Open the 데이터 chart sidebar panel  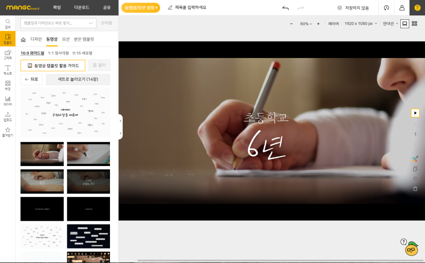click(7, 101)
